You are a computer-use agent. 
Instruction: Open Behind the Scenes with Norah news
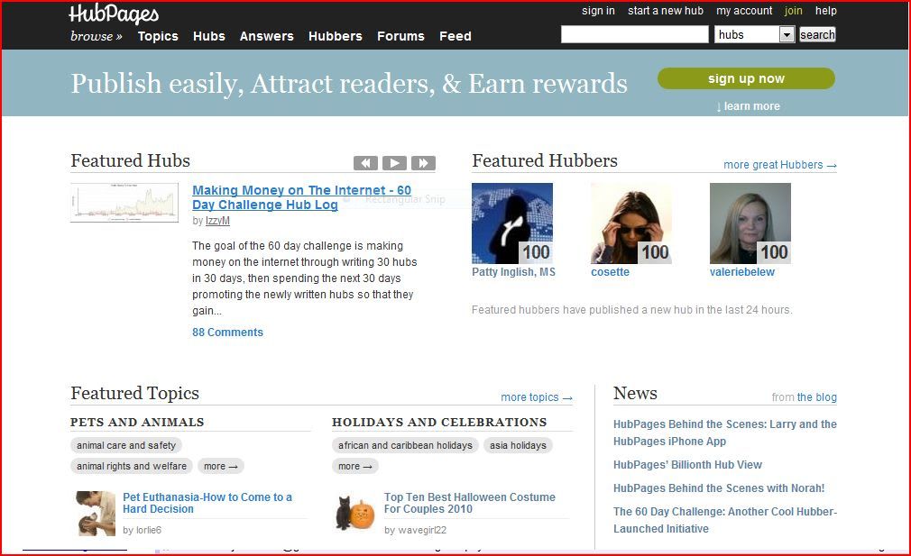[719, 488]
